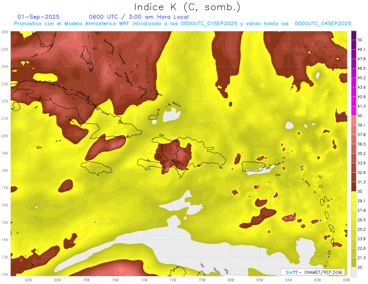368x284 pixels.
Task: Click the 12N latitude label
Action: pyautogui.click(x=5, y=274)
